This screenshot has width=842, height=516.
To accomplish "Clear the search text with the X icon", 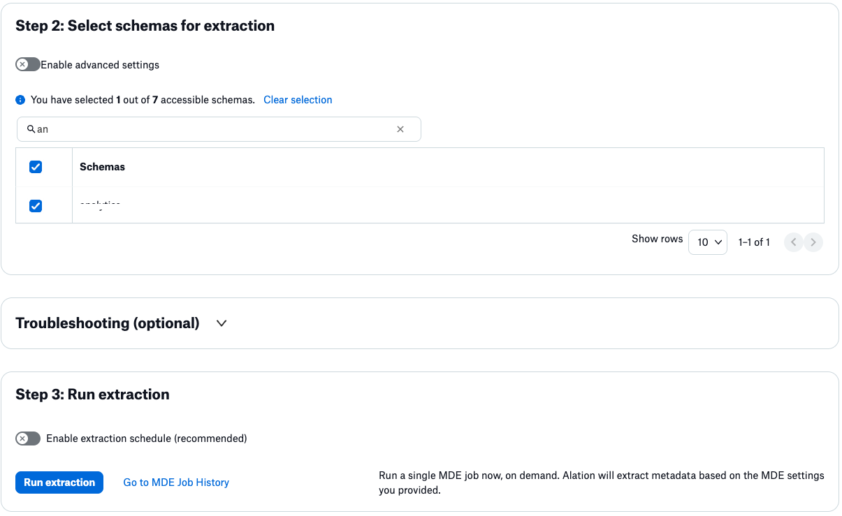I will tap(400, 129).
